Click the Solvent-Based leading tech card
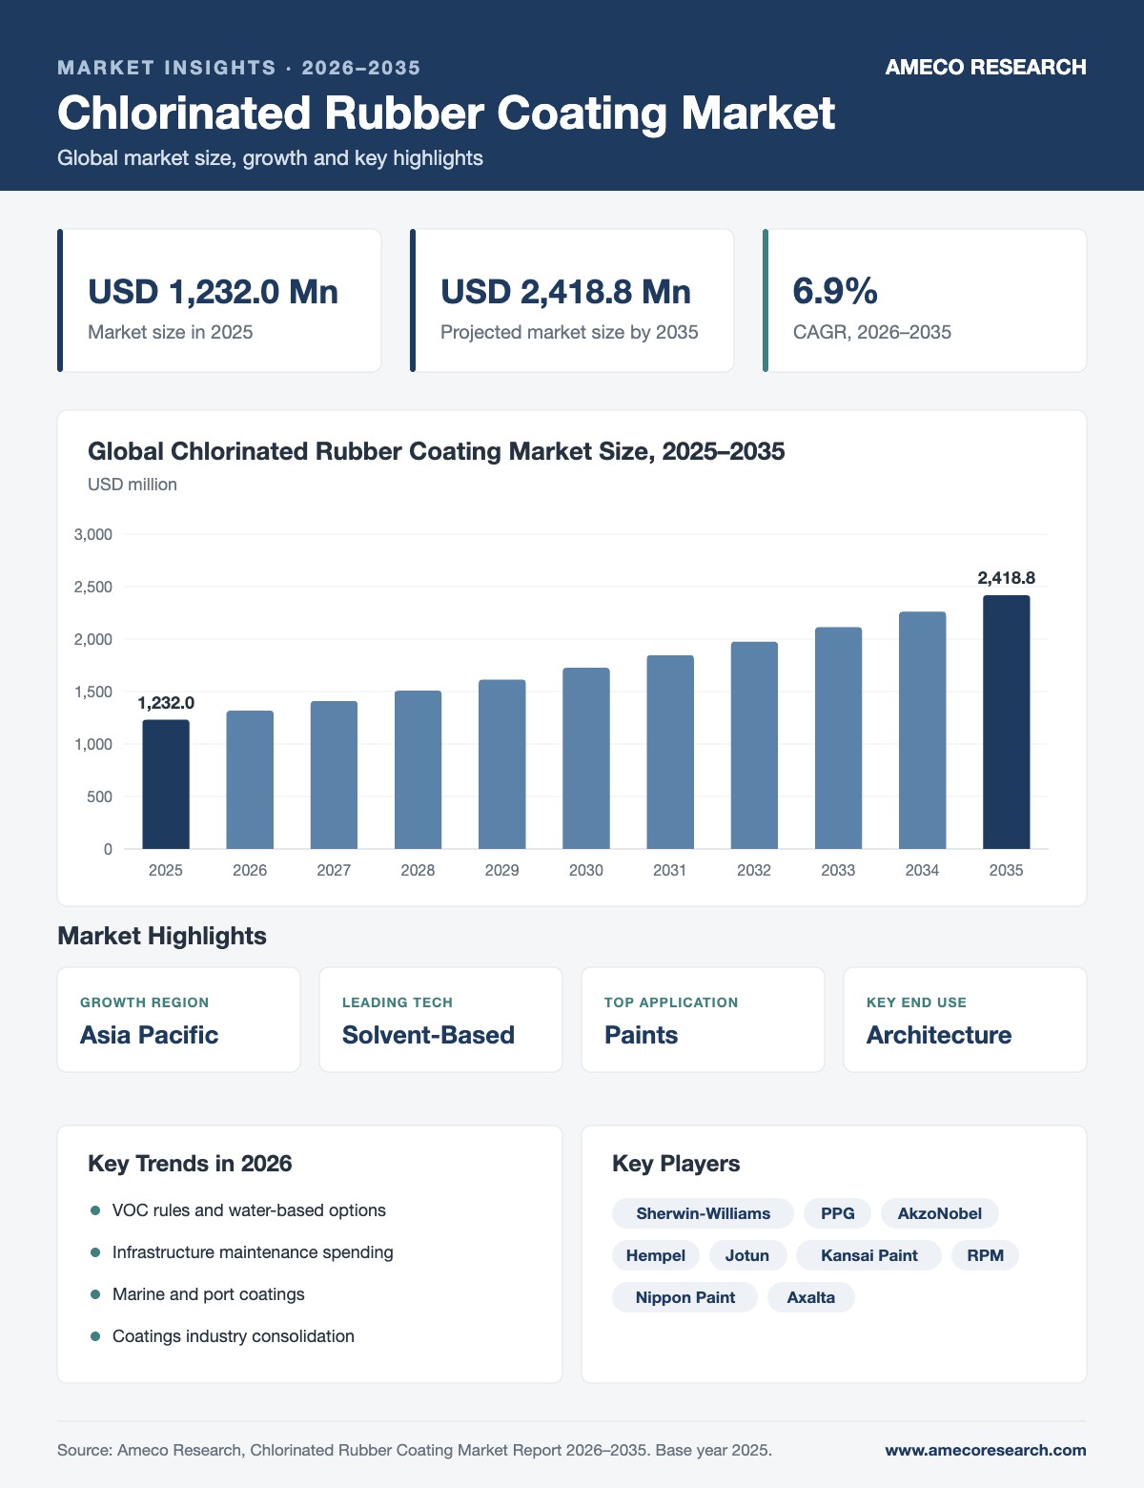This screenshot has height=1488, width=1144. coord(440,1020)
